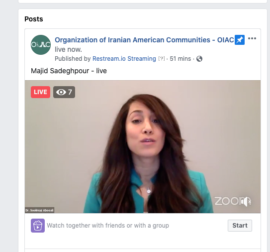Click the Majid Sadeghpour - live post text

coord(69,71)
